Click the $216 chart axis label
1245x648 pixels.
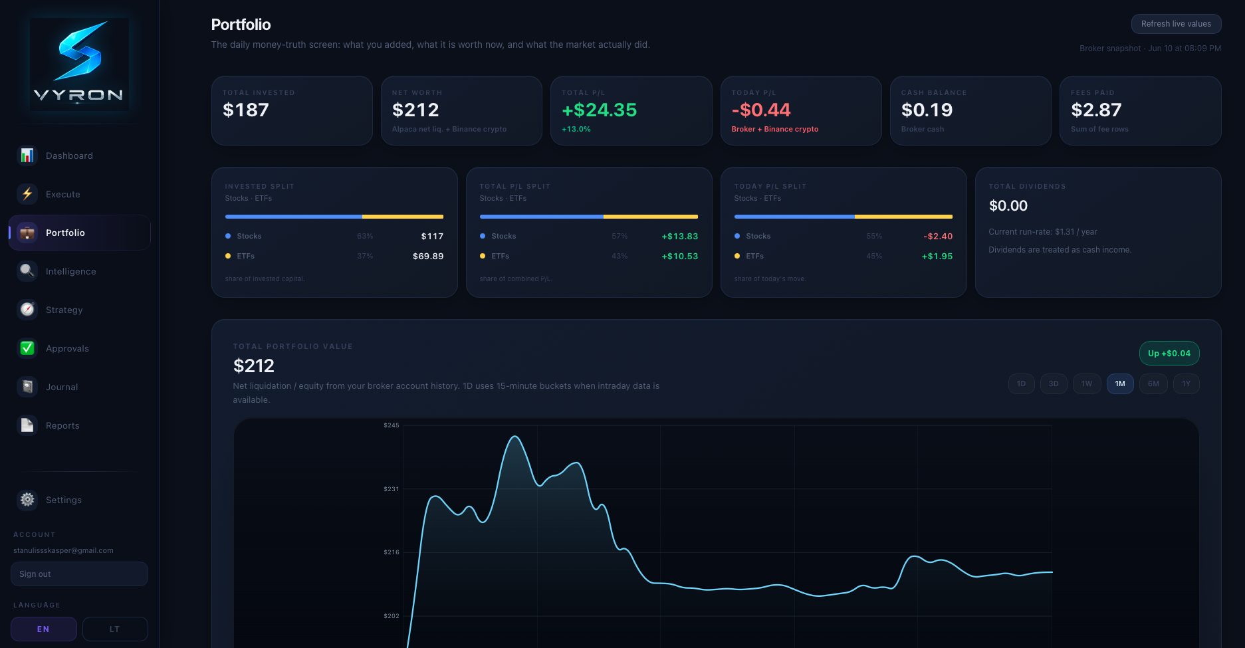click(392, 552)
